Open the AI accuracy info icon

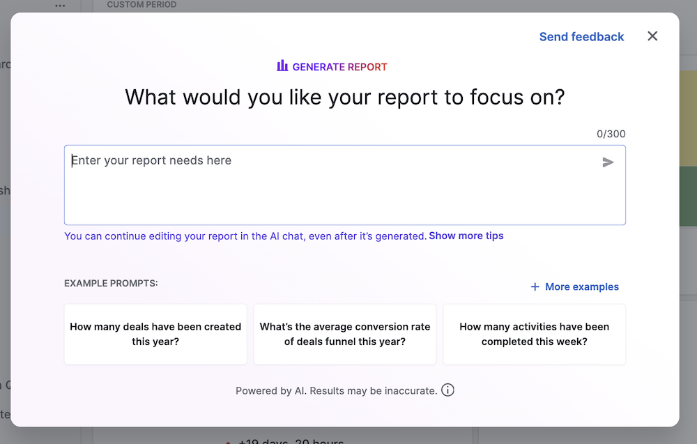447,390
